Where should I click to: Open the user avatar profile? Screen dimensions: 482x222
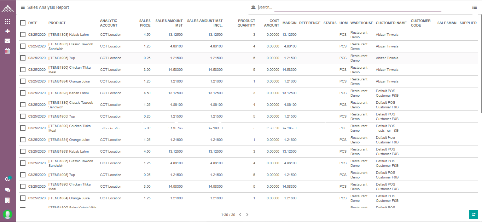tap(7, 214)
